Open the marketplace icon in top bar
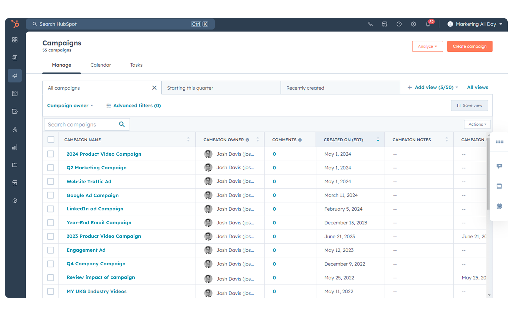Image resolution: width=512 pixels, height=320 pixels. tap(385, 24)
